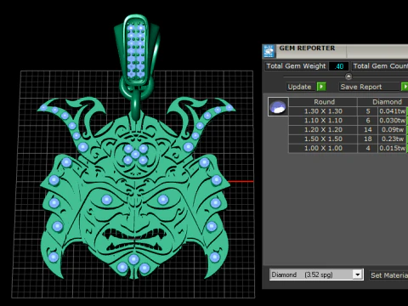This screenshot has height=306, width=408.
Task: Click the green arrow beside Save Report
Action: pyautogui.click(x=405, y=87)
